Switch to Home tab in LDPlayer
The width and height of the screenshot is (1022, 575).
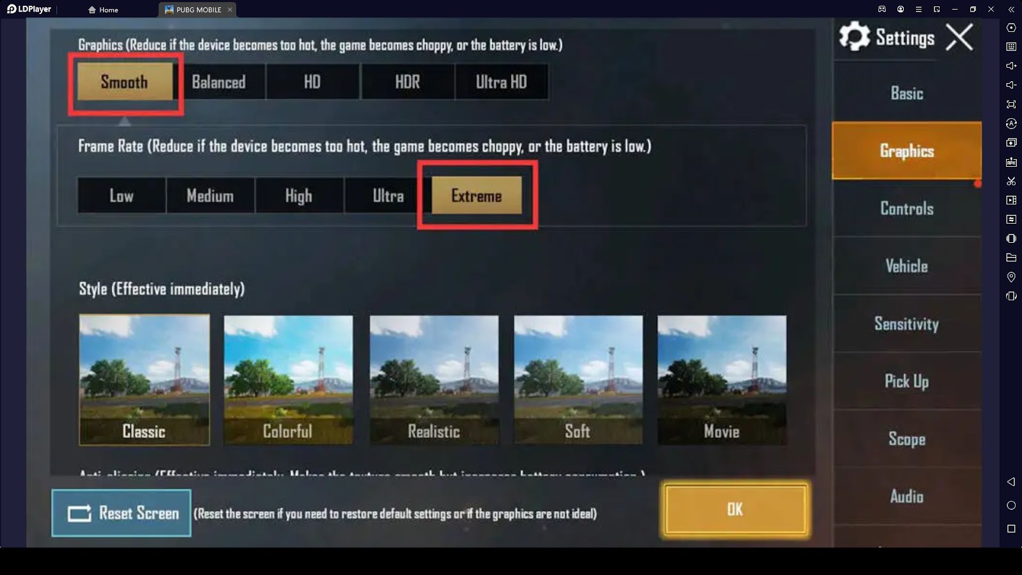(x=103, y=10)
